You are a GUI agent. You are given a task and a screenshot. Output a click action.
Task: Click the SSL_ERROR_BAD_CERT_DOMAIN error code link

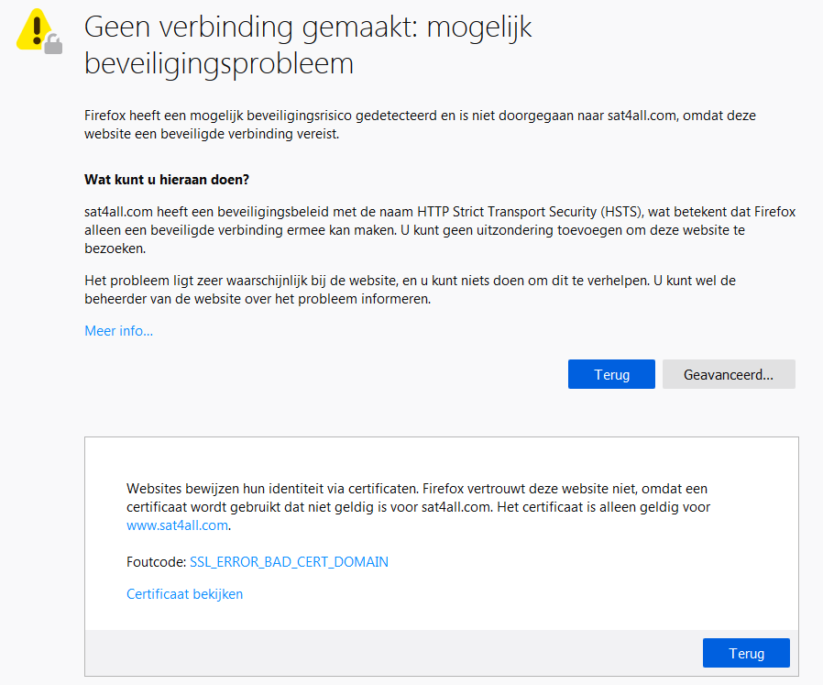pos(289,562)
